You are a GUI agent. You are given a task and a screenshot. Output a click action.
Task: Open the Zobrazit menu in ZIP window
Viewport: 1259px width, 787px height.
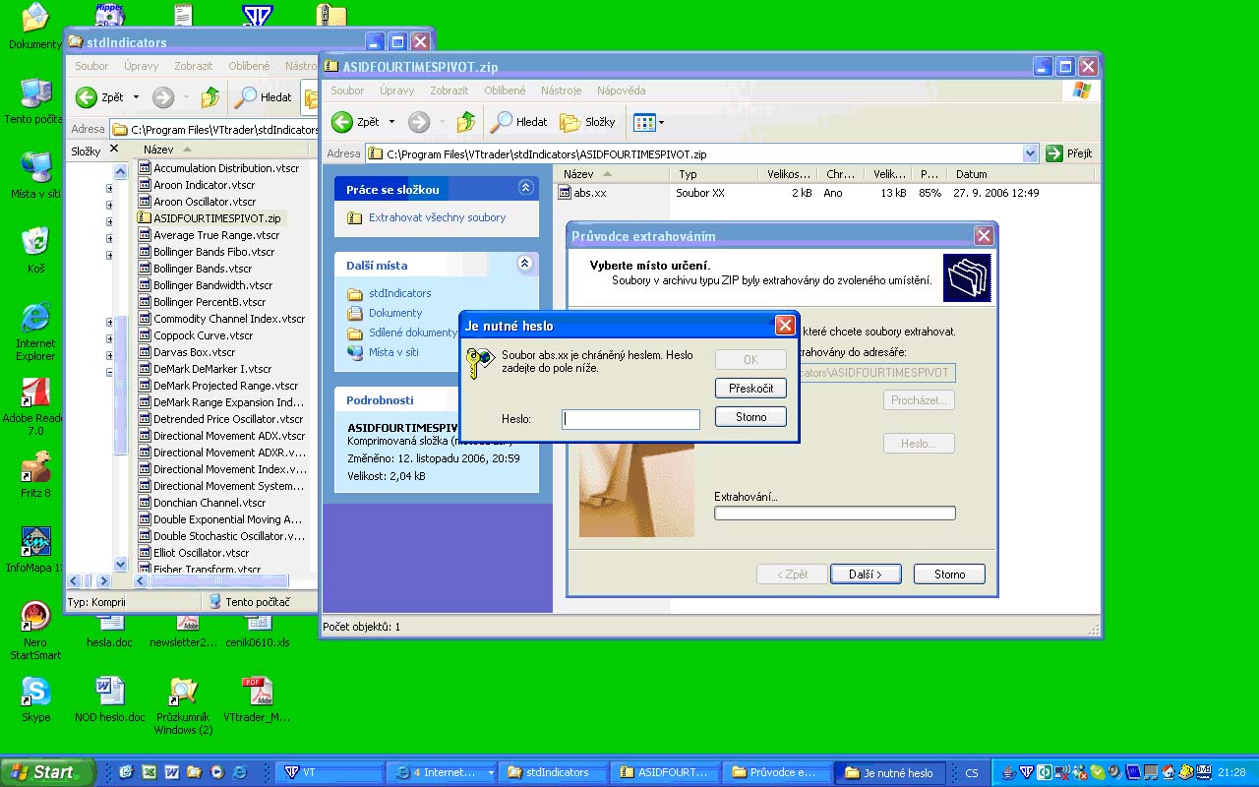[x=449, y=91]
